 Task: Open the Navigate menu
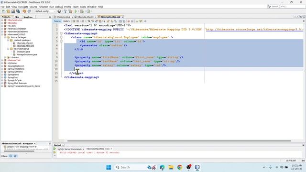click(x=23, y=7)
